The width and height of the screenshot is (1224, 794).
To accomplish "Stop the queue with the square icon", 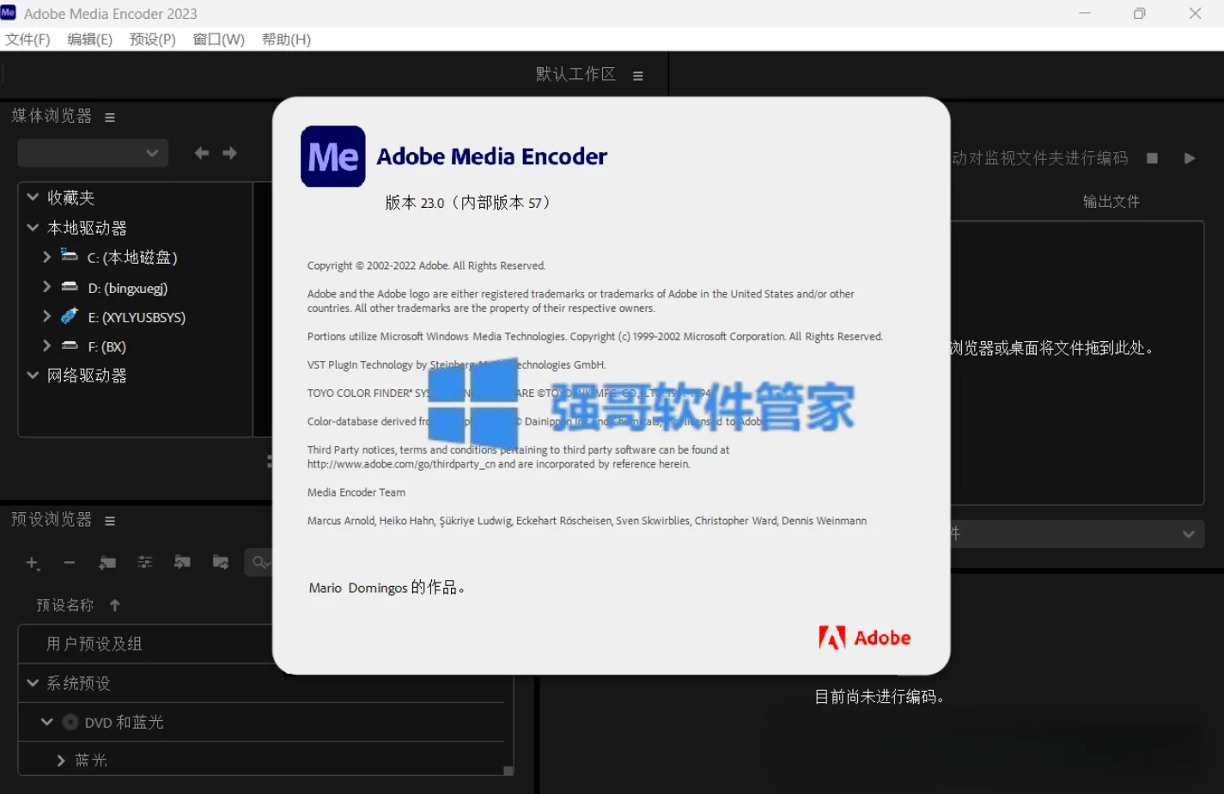I will pyautogui.click(x=1153, y=158).
